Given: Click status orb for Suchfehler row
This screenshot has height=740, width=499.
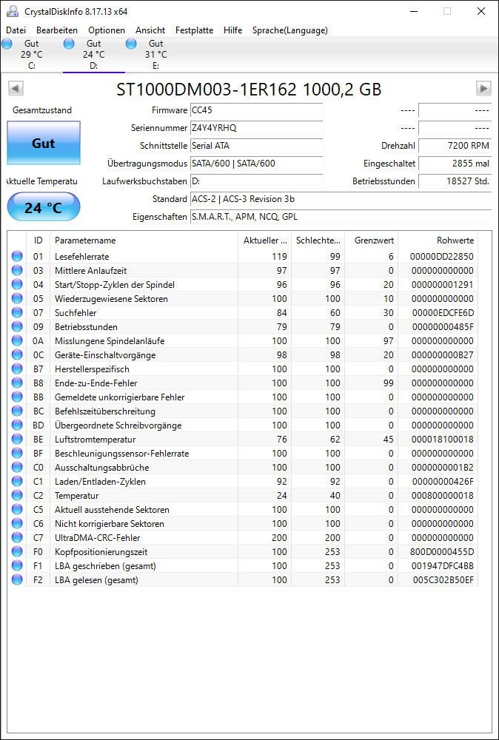Looking at the screenshot, I should pos(17,313).
